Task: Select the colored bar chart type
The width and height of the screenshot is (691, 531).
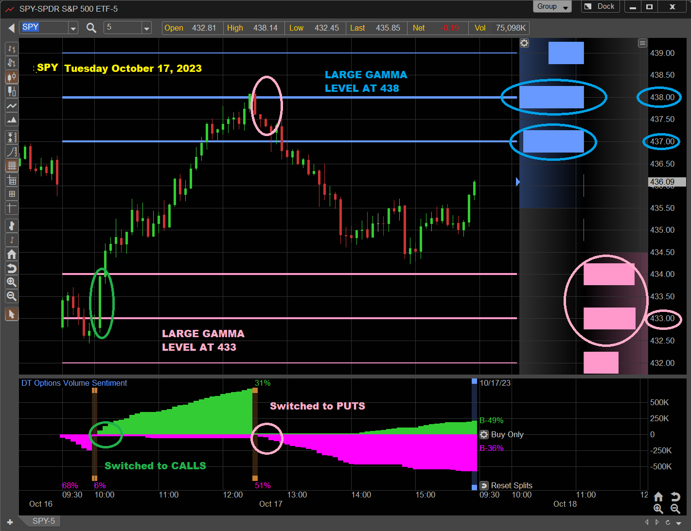Action: pyautogui.click(x=12, y=63)
